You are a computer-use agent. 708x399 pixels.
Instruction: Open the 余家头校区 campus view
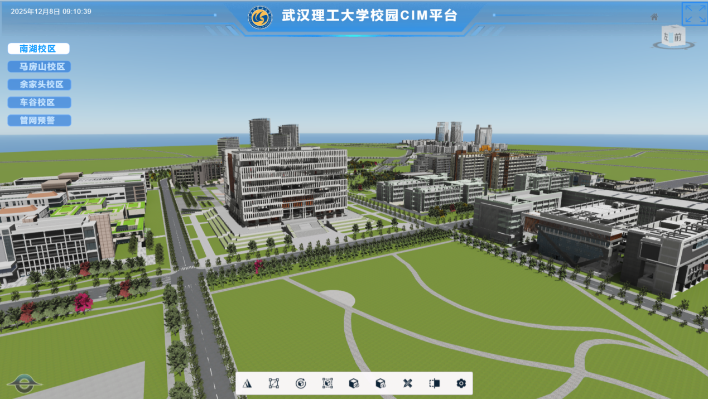pyautogui.click(x=39, y=84)
